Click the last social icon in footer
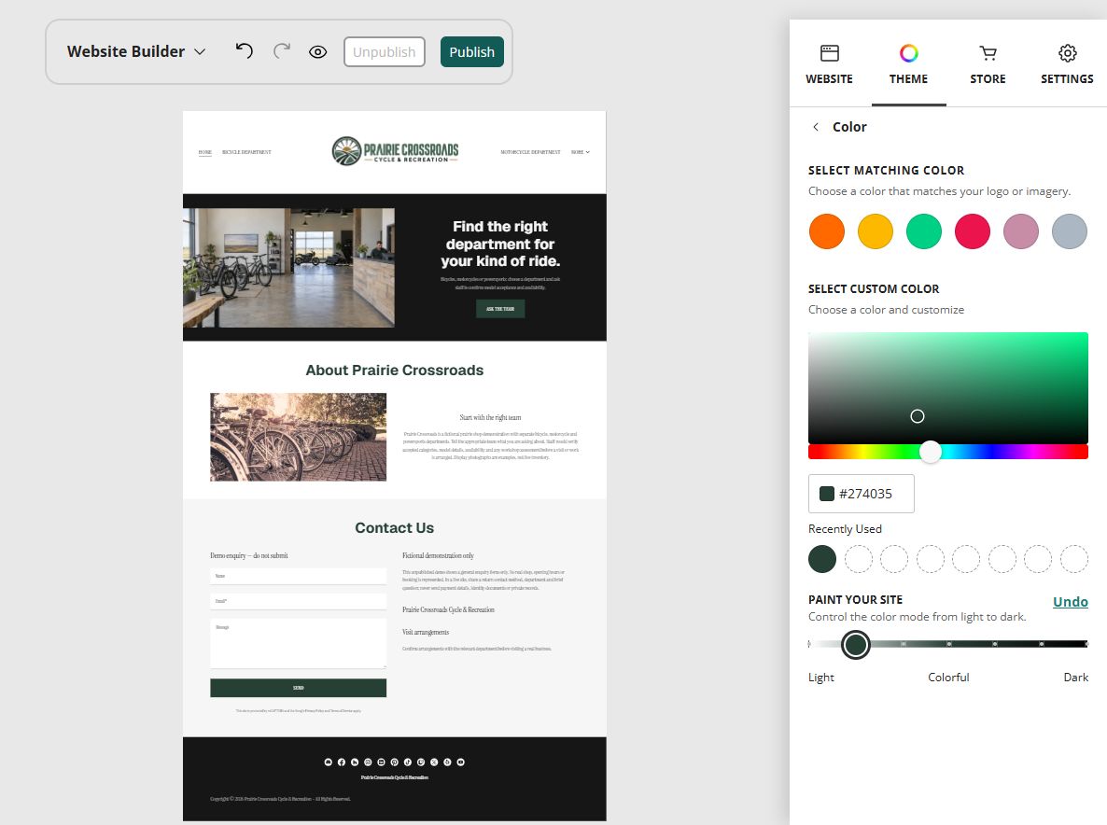Image resolution: width=1107 pixels, height=825 pixels. pyautogui.click(x=461, y=762)
